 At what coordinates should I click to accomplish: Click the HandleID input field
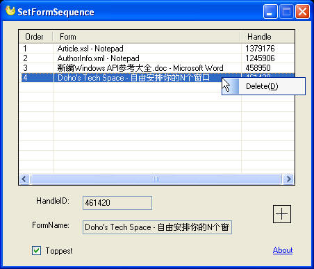[x=117, y=203]
